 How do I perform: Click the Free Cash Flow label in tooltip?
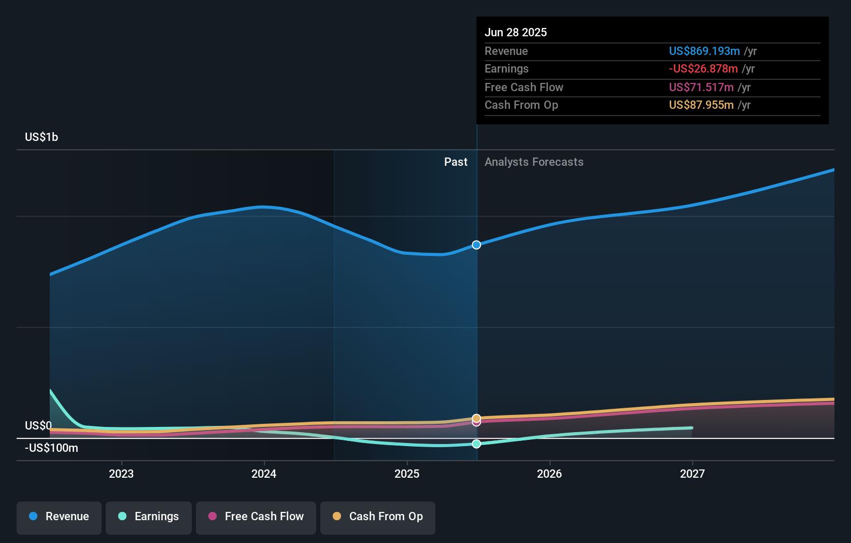click(523, 87)
